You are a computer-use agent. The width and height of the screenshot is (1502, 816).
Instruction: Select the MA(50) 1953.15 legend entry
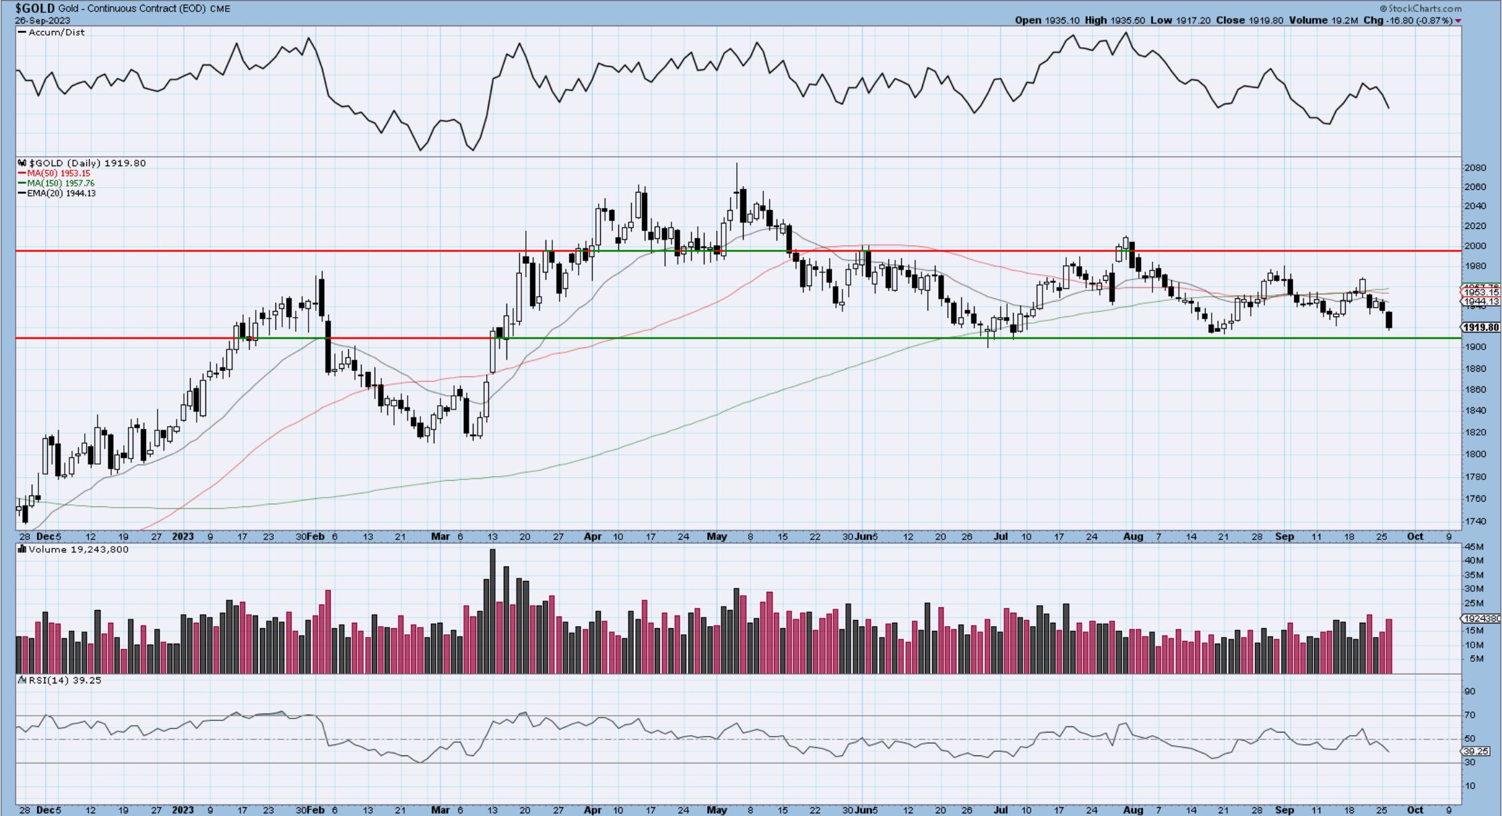(x=58, y=173)
